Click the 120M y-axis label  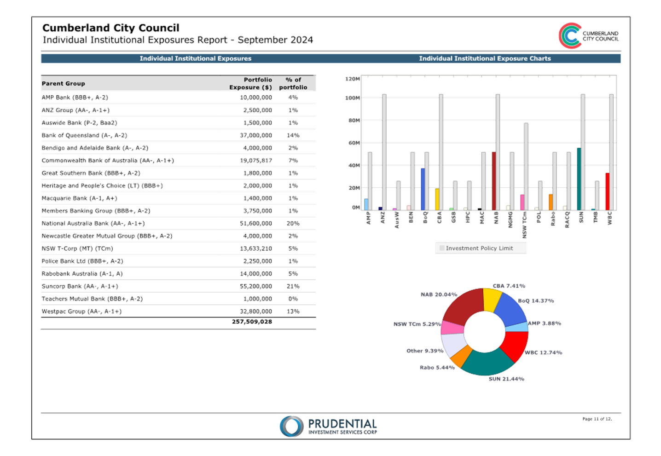pos(353,79)
